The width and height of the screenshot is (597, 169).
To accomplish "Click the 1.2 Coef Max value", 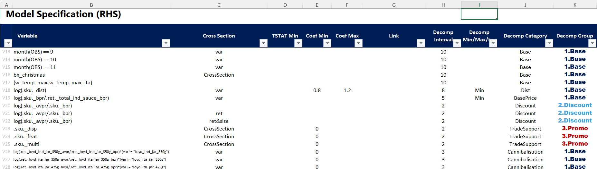I will click(x=347, y=90).
